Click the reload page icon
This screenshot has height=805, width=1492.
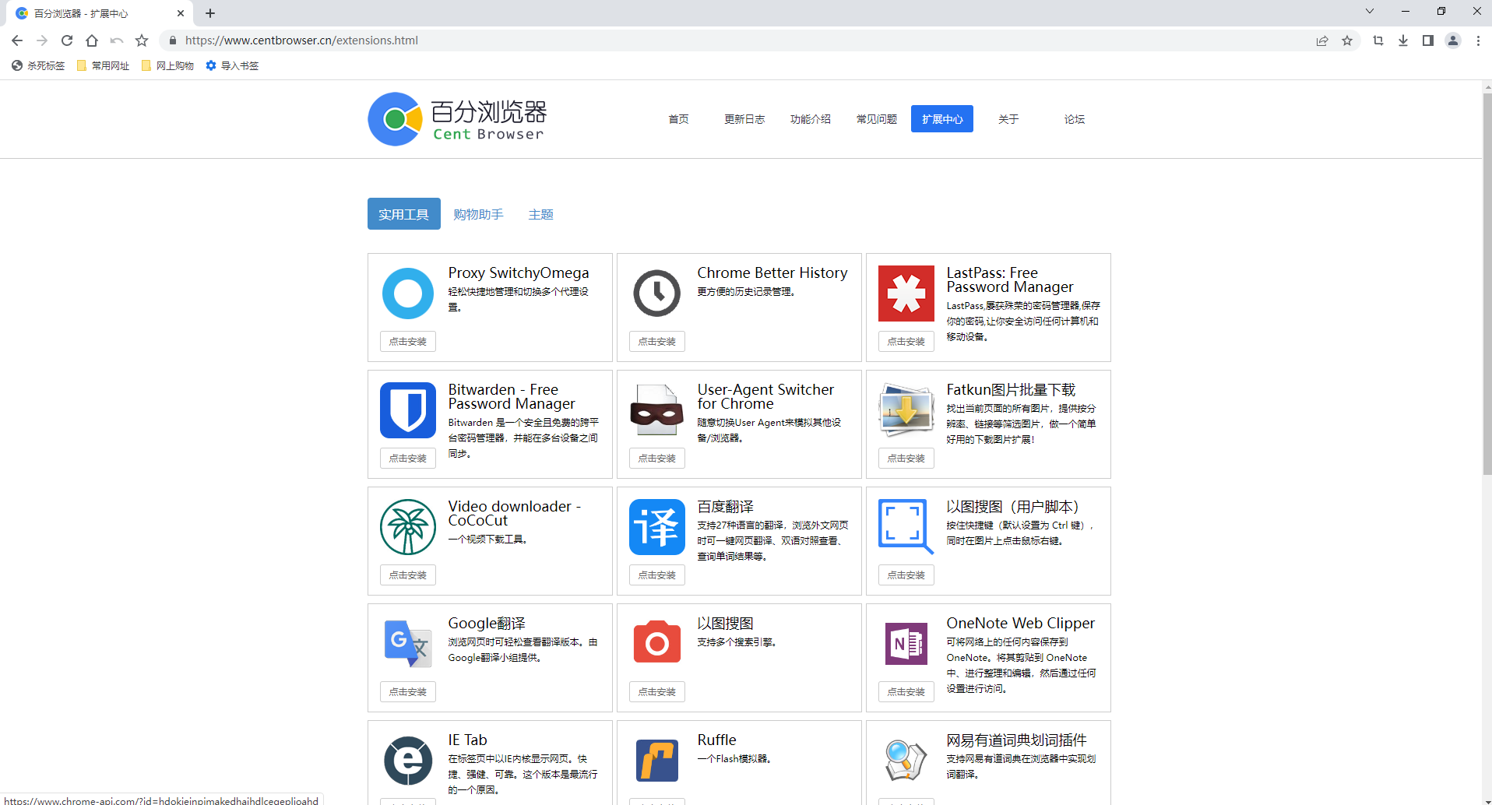67,40
